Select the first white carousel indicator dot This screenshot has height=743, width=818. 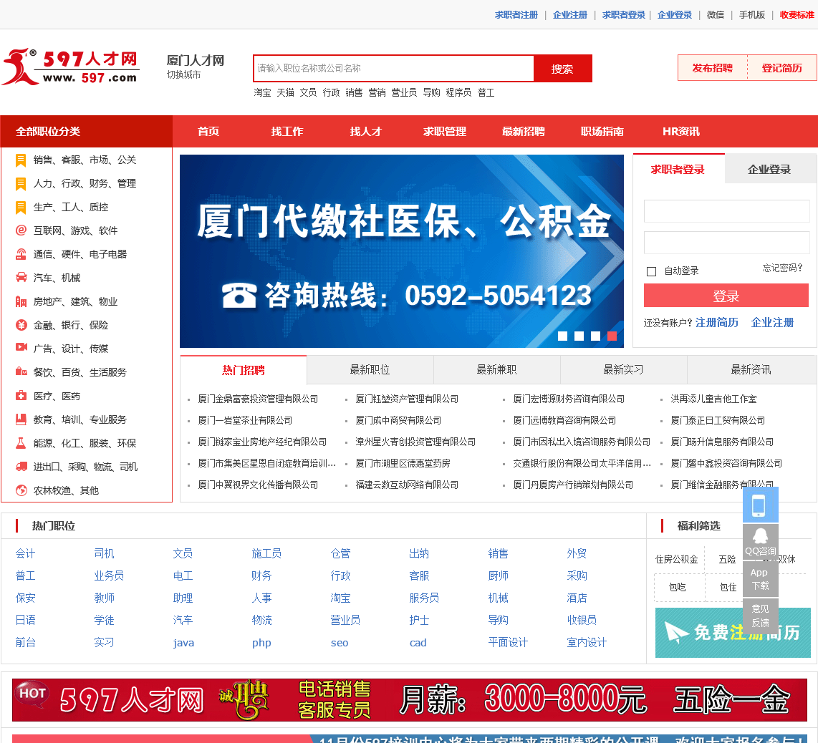pyautogui.click(x=562, y=336)
